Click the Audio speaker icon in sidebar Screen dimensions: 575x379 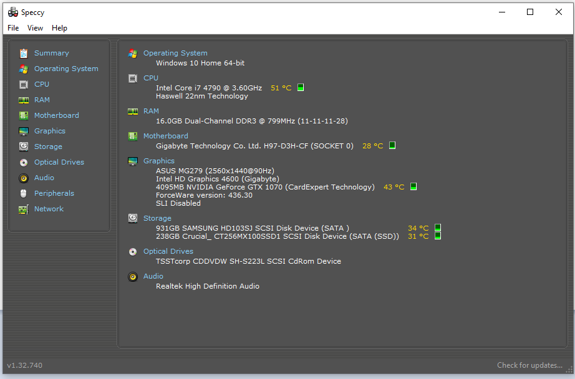click(x=24, y=178)
